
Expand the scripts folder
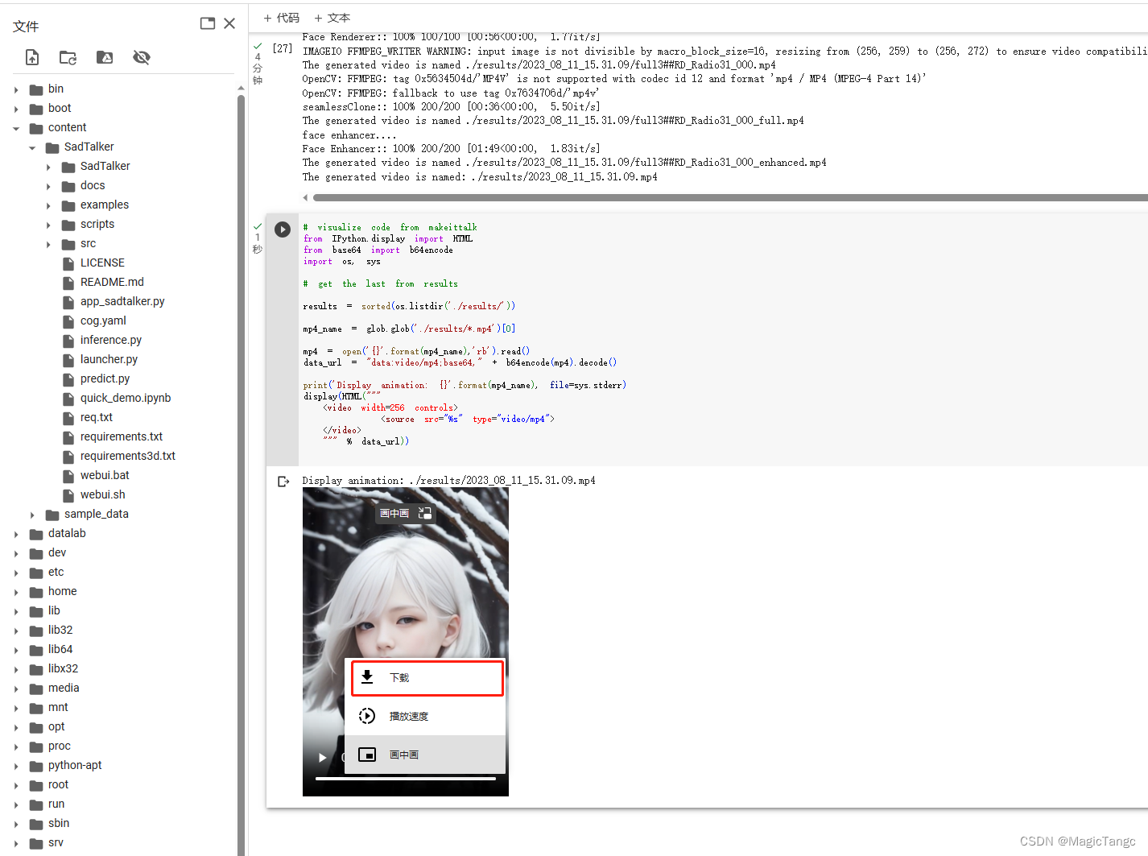[x=48, y=225]
